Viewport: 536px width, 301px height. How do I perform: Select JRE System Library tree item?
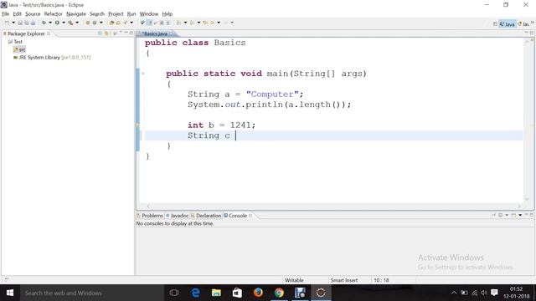tap(52, 58)
